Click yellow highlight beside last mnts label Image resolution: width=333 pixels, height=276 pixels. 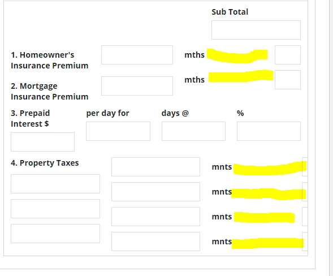[267, 243]
